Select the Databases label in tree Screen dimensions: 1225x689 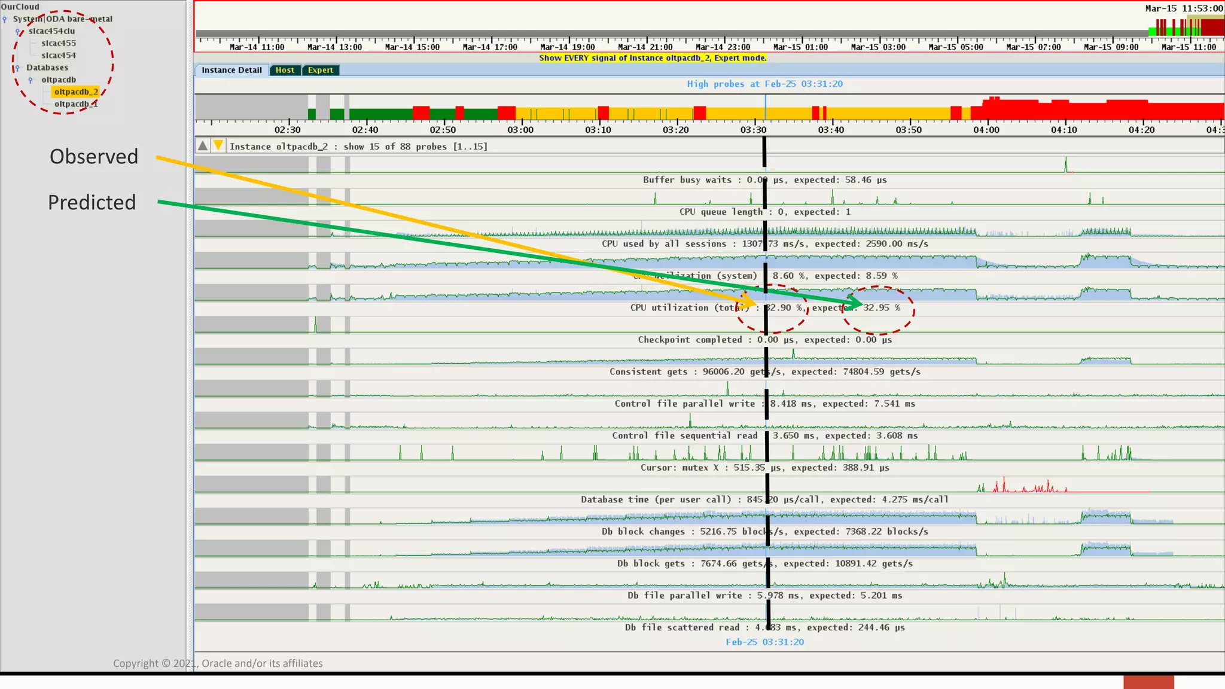[x=47, y=68]
